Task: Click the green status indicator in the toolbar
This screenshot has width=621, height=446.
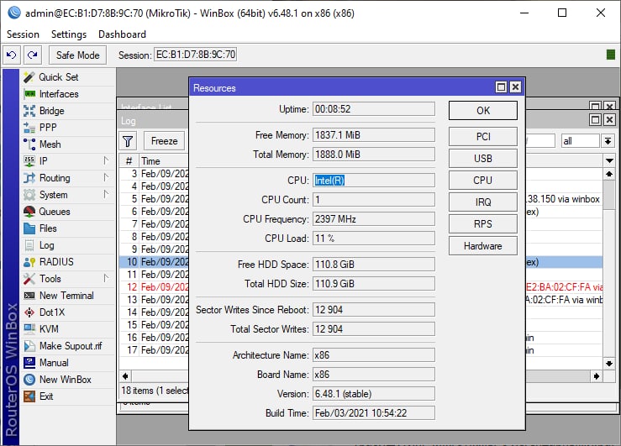Action: [611, 55]
